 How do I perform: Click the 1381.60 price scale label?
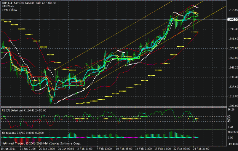pos(233,39)
